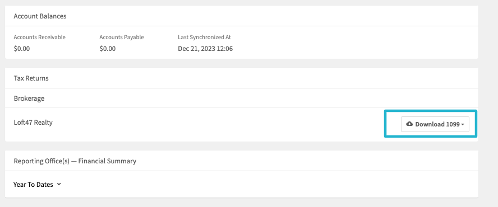Click the Brokerage column header
The width and height of the screenshot is (498, 207).
pos(29,98)
